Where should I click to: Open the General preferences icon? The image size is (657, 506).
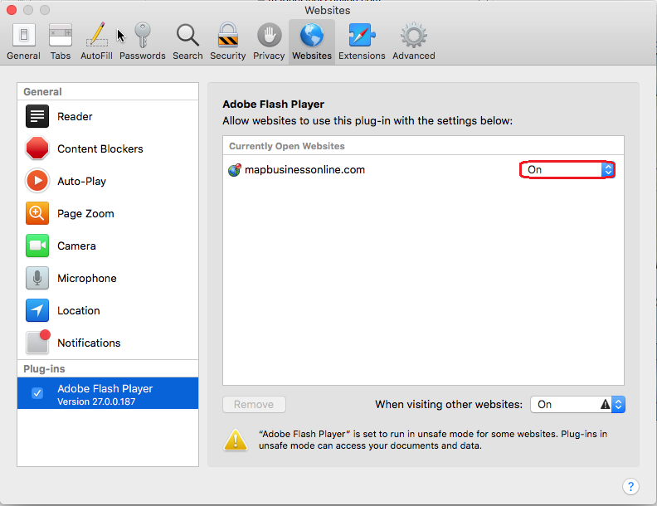point(24,35)
